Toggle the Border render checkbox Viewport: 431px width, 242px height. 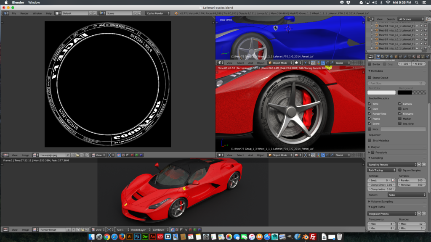pos(370,64)
